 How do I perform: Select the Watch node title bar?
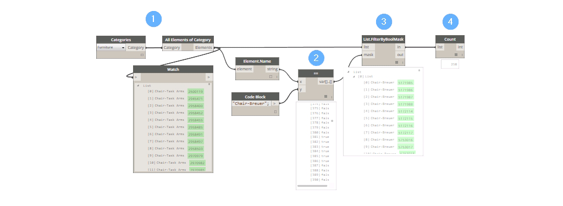point(173,69)
